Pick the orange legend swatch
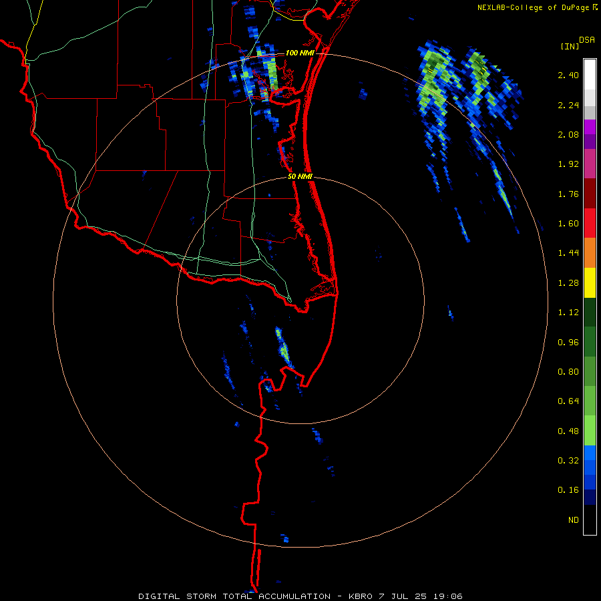The image size is (601, 601). (590, 252)
